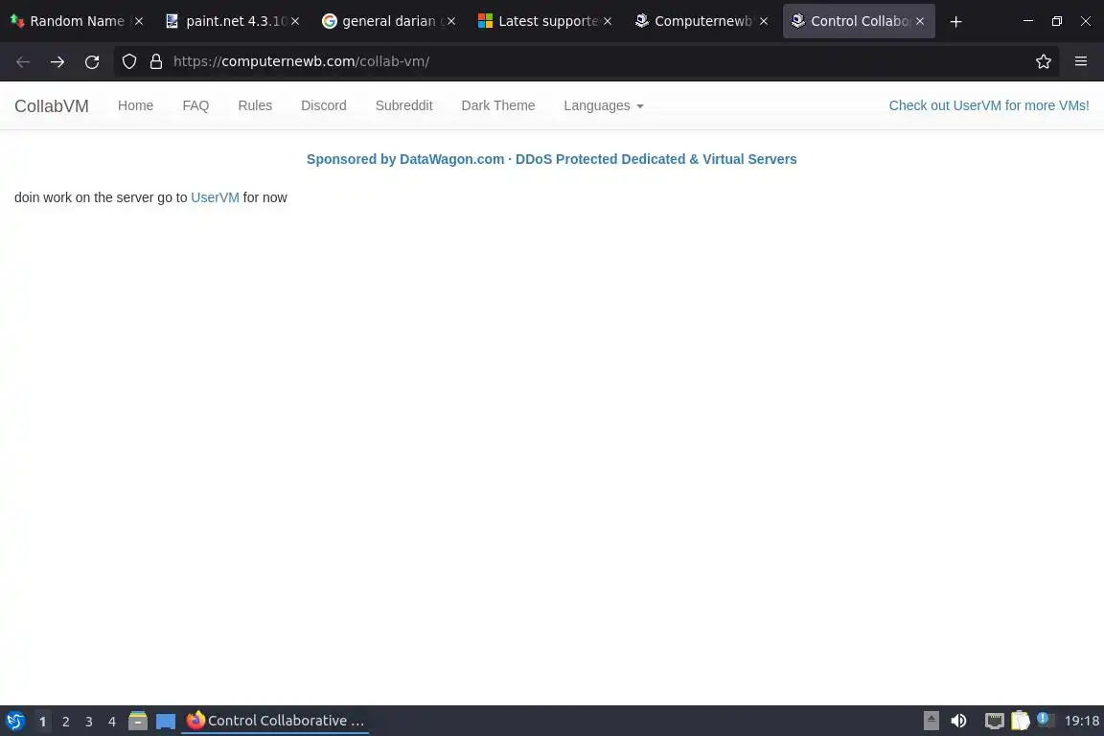
Task: Follow the UserVM link in the message
Action: 215,198
